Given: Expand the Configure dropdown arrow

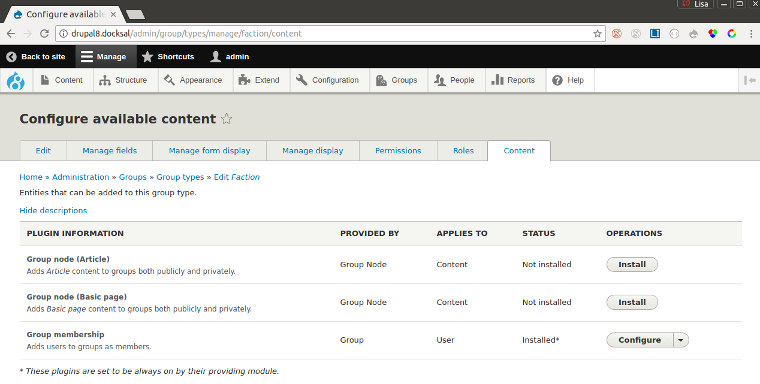Looking at the screenshot, I should click(681, 340).
